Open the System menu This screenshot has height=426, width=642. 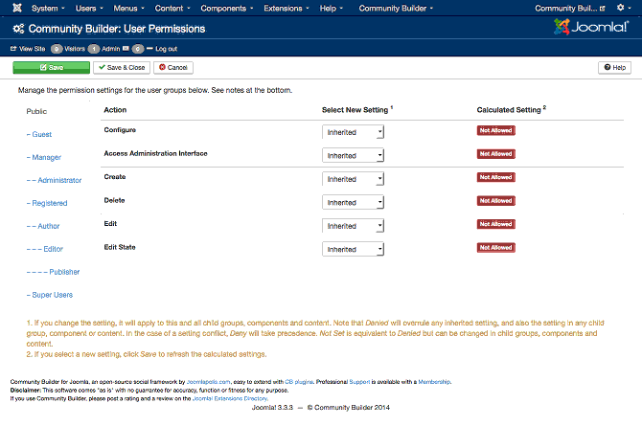coord(48,9)
